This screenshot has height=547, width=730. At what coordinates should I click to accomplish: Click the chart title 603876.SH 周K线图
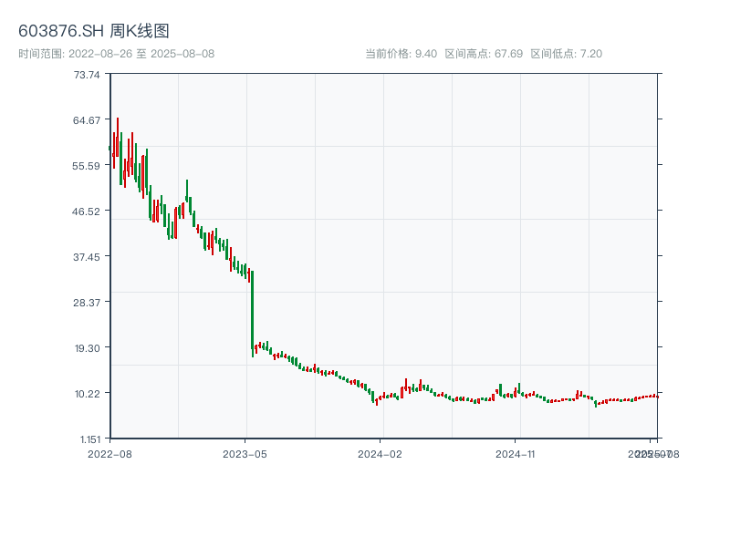[x=94, y=31]
